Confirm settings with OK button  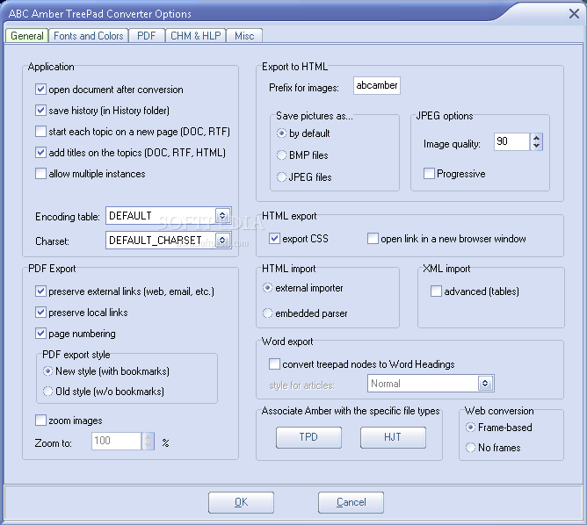pyautogui.click(x=241, y=502)
